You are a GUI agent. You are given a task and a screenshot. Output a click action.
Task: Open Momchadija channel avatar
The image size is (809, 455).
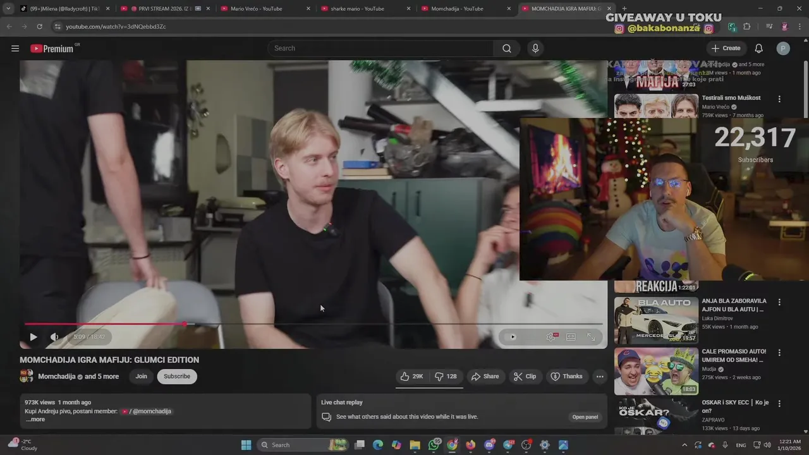(27, 376)
